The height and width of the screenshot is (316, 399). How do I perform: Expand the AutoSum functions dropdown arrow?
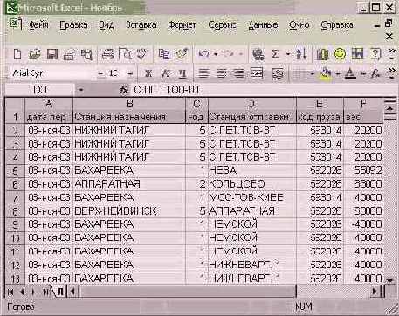tap(288, 54)
